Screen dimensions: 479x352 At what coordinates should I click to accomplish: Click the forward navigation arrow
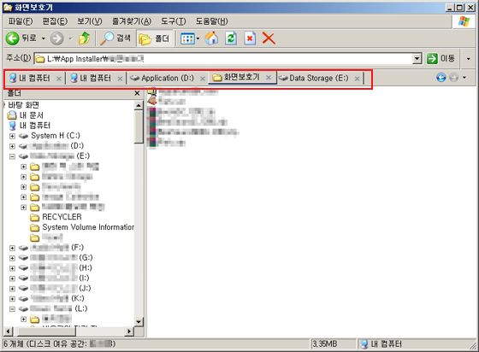(x=56, y=38)
